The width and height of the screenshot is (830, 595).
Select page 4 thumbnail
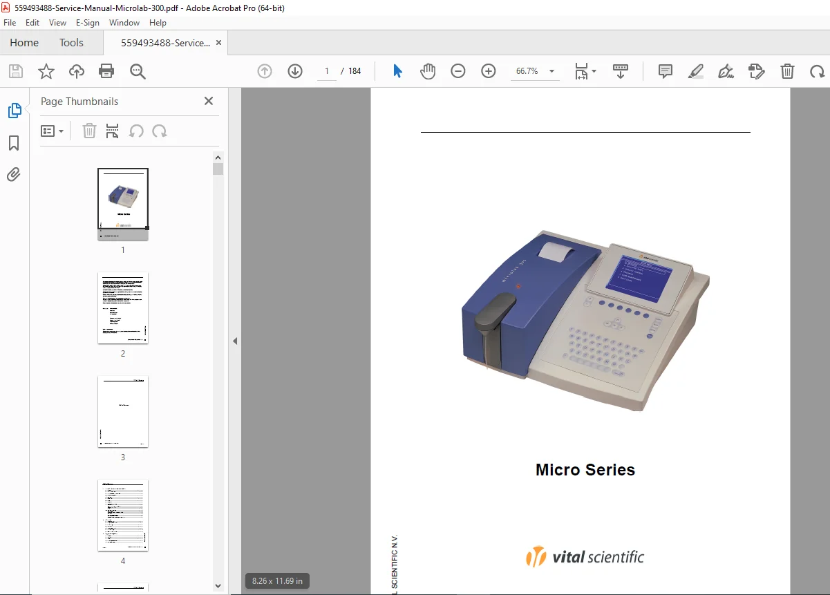click(x=123, y=516)
